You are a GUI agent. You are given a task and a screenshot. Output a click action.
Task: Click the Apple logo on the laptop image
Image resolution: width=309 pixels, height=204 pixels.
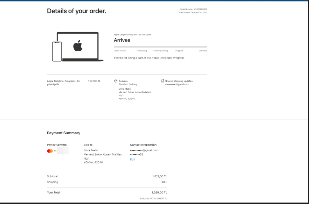[x=78, y=46]
